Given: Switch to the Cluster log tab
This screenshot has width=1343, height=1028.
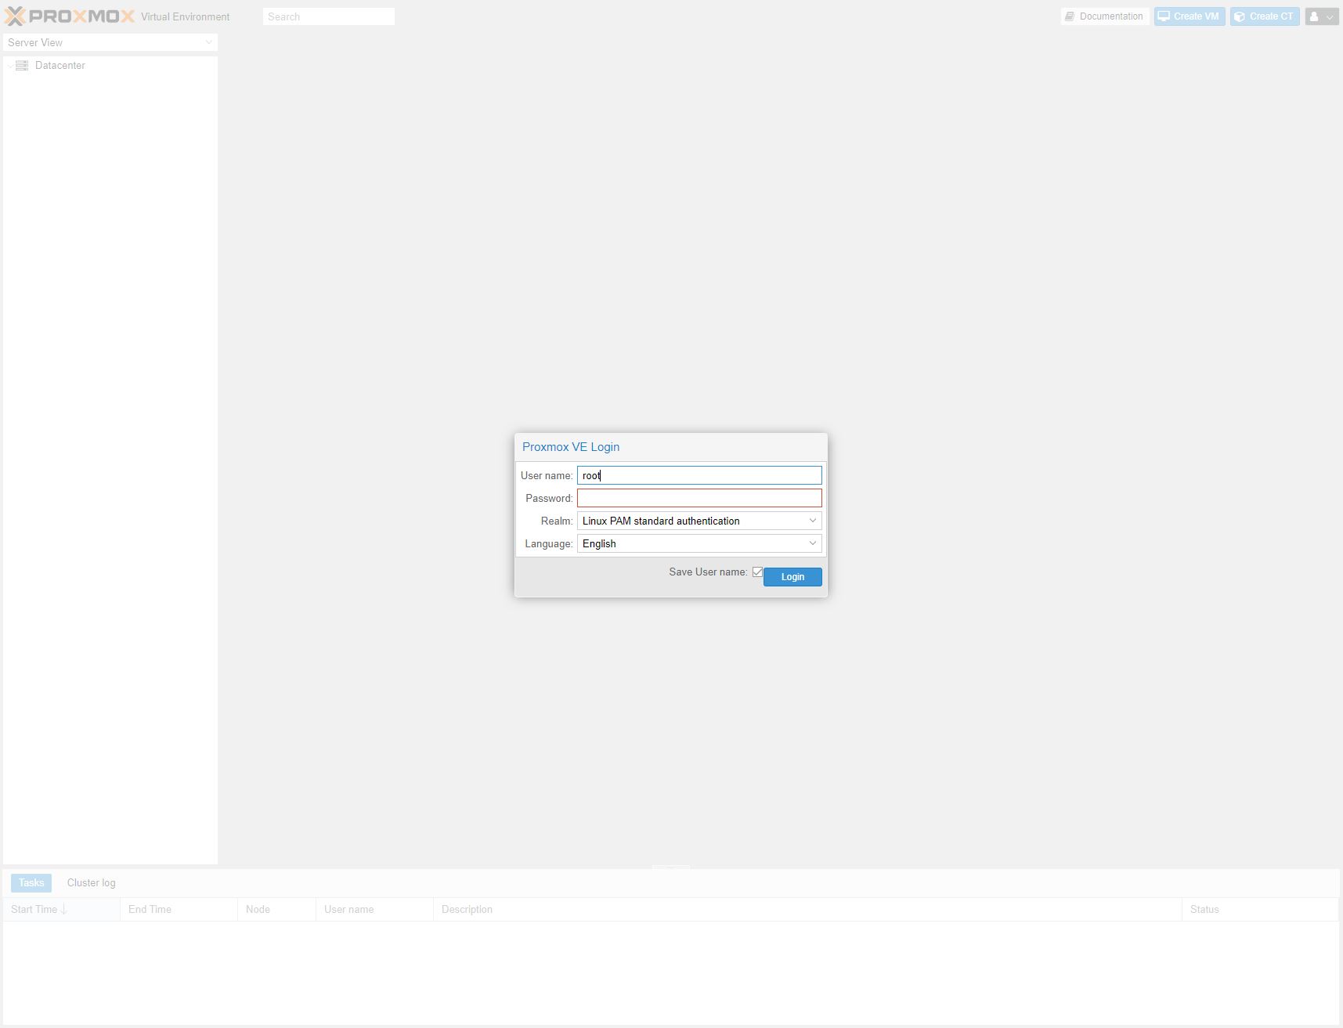Looking at the screenshot, I should [91, 883].
